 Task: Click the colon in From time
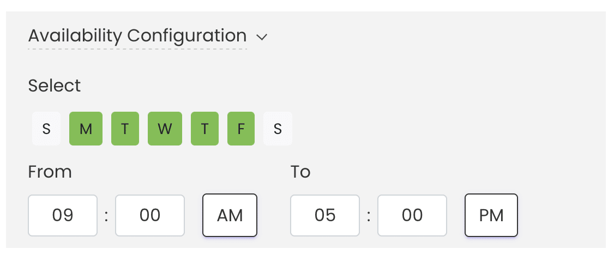tap(106, 216)
